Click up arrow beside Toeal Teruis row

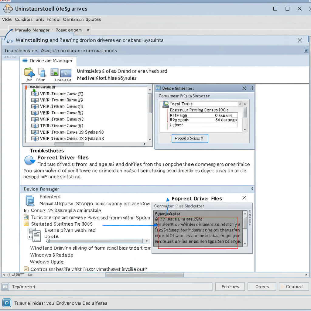[240, 104]
